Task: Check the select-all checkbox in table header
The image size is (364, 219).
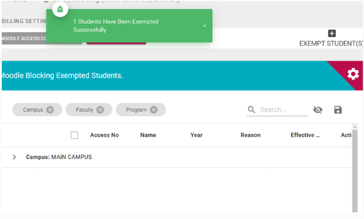Action: (74, 135)
